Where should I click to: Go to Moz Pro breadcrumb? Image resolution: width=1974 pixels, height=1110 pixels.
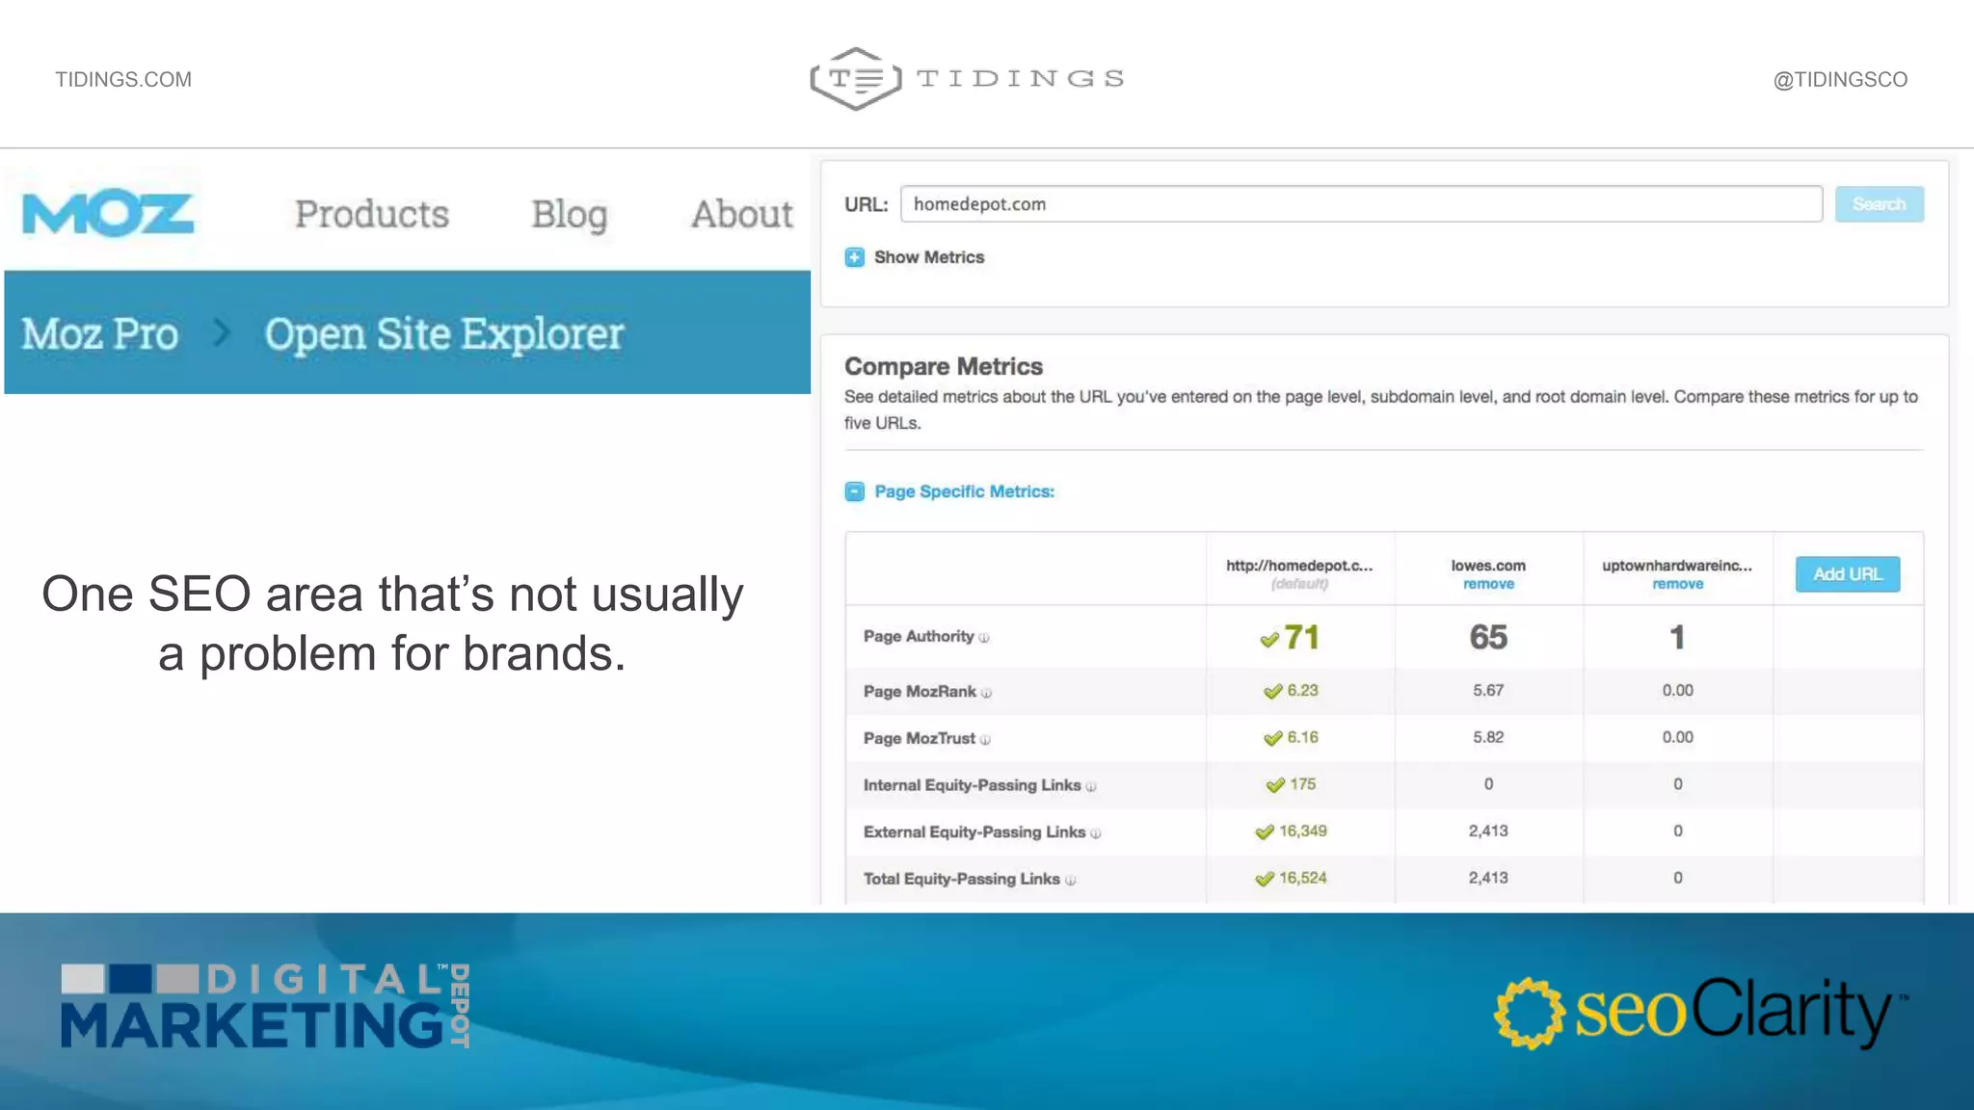(100, 334)
